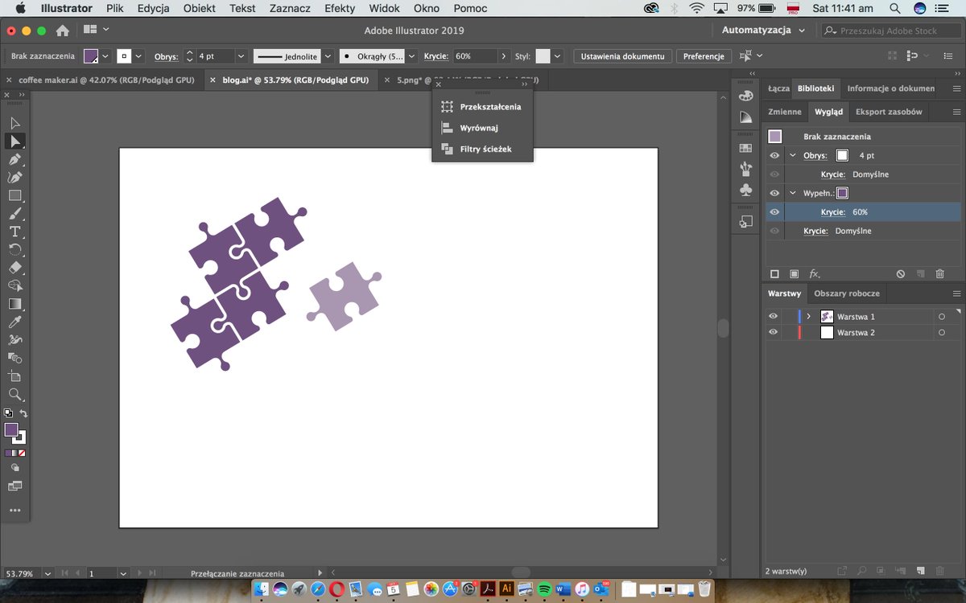This screenshot has width=966, height=603.
Task: Switch to Zmienne panel tab
Action: (x=785, y=112)
